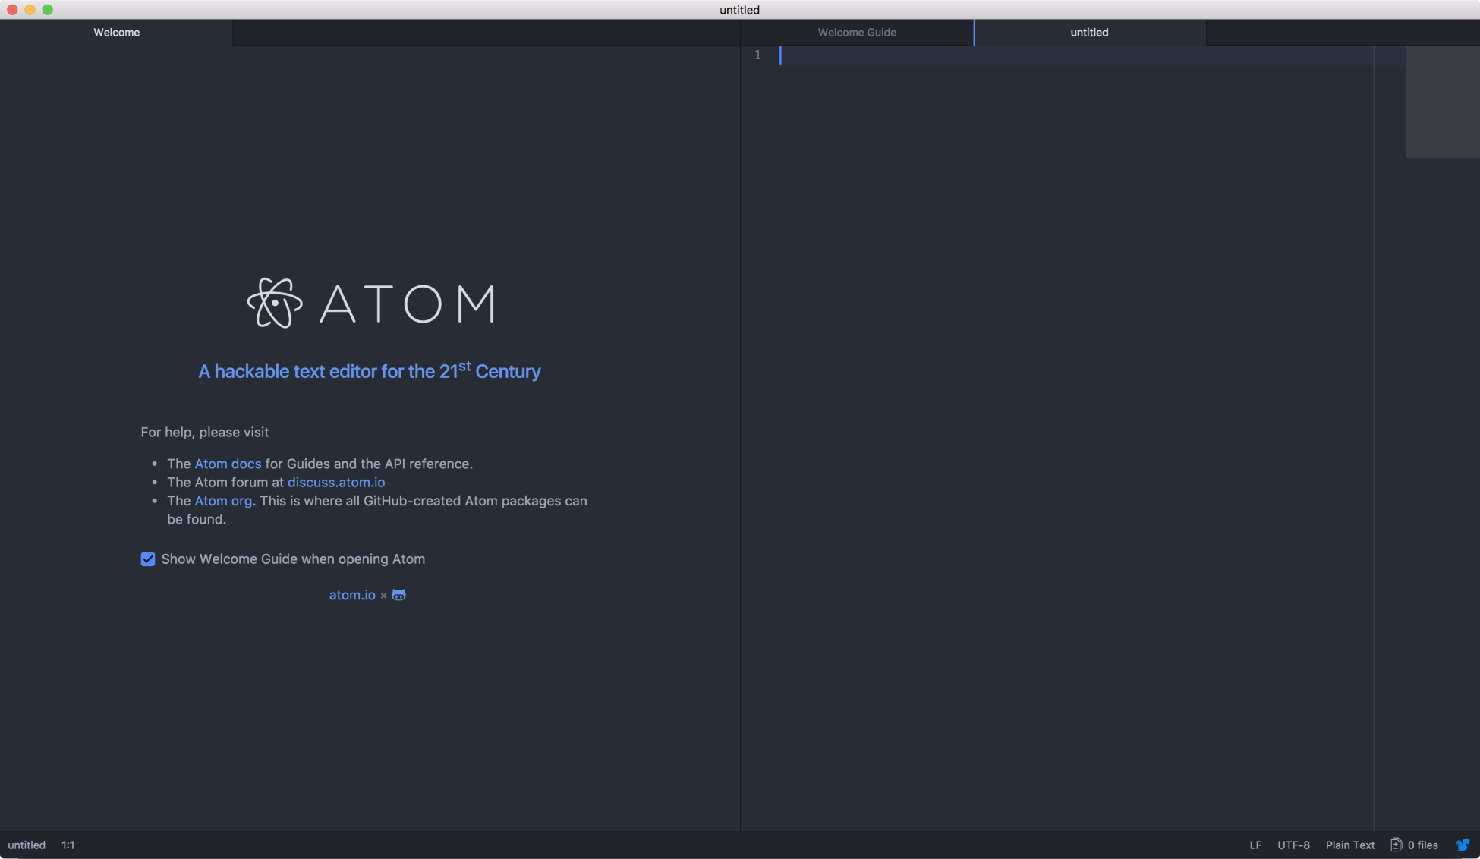This screenshot has height=859, width=1480.
Task: Click the green maximize window button
Action: point(47,9)
